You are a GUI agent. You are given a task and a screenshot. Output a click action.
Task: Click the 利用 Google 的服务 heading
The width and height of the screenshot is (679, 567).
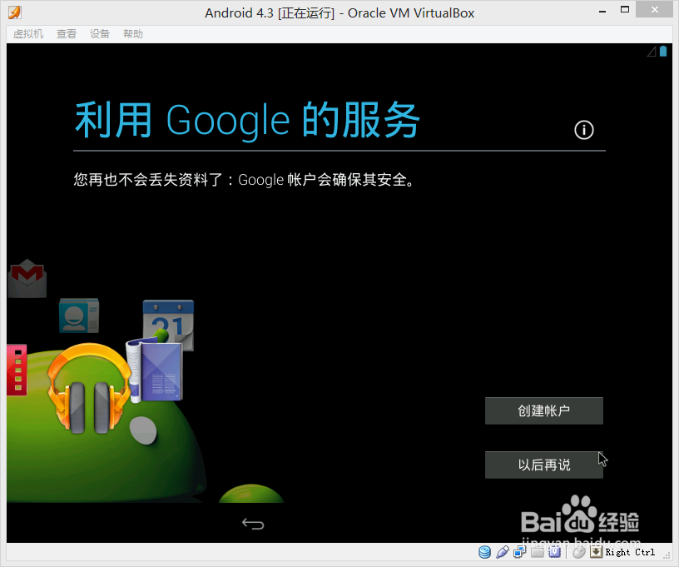click(x=247, y=121)
